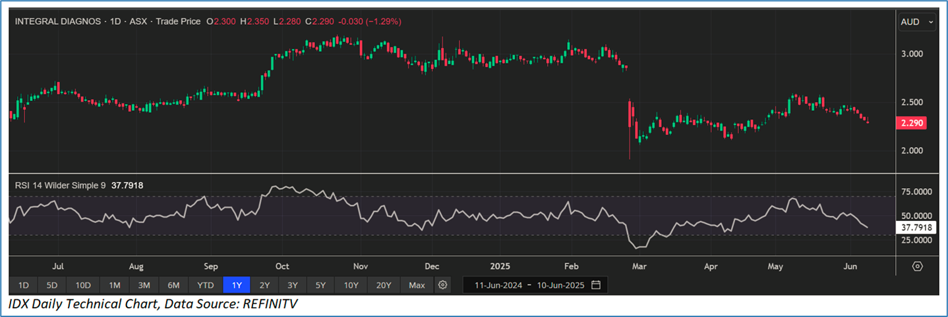Click the 11-Jun-2024 start date field

tap(494, 285)
